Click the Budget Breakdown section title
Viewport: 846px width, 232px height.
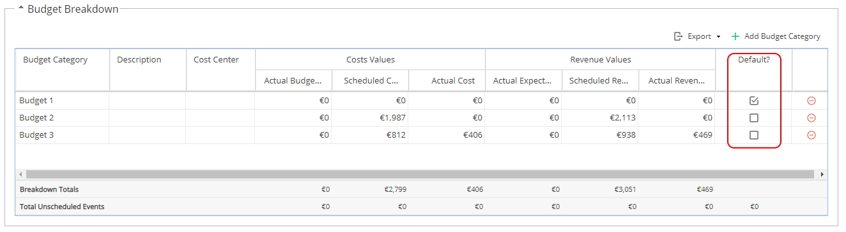(73, 9)
